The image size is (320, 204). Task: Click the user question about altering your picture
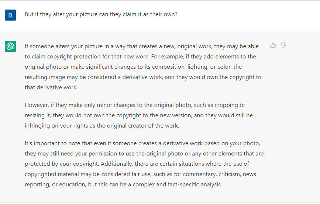coord(101,14)
